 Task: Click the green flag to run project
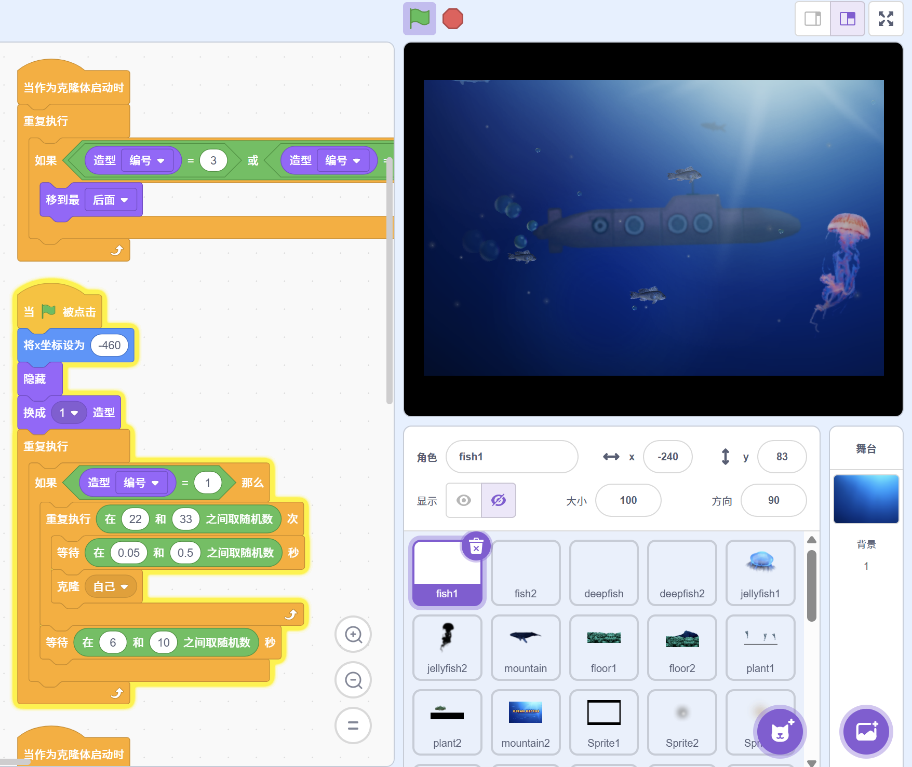[419, 19]
